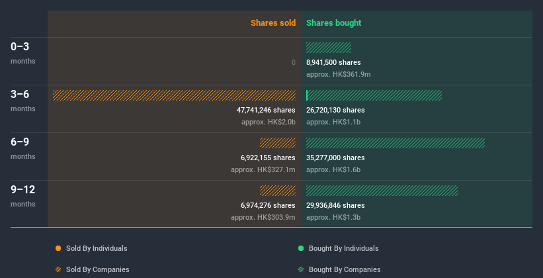The height and width of the screenshot is (278, 543).
Task: Select the Bought By Companies legend label
Action: [345, 269]
